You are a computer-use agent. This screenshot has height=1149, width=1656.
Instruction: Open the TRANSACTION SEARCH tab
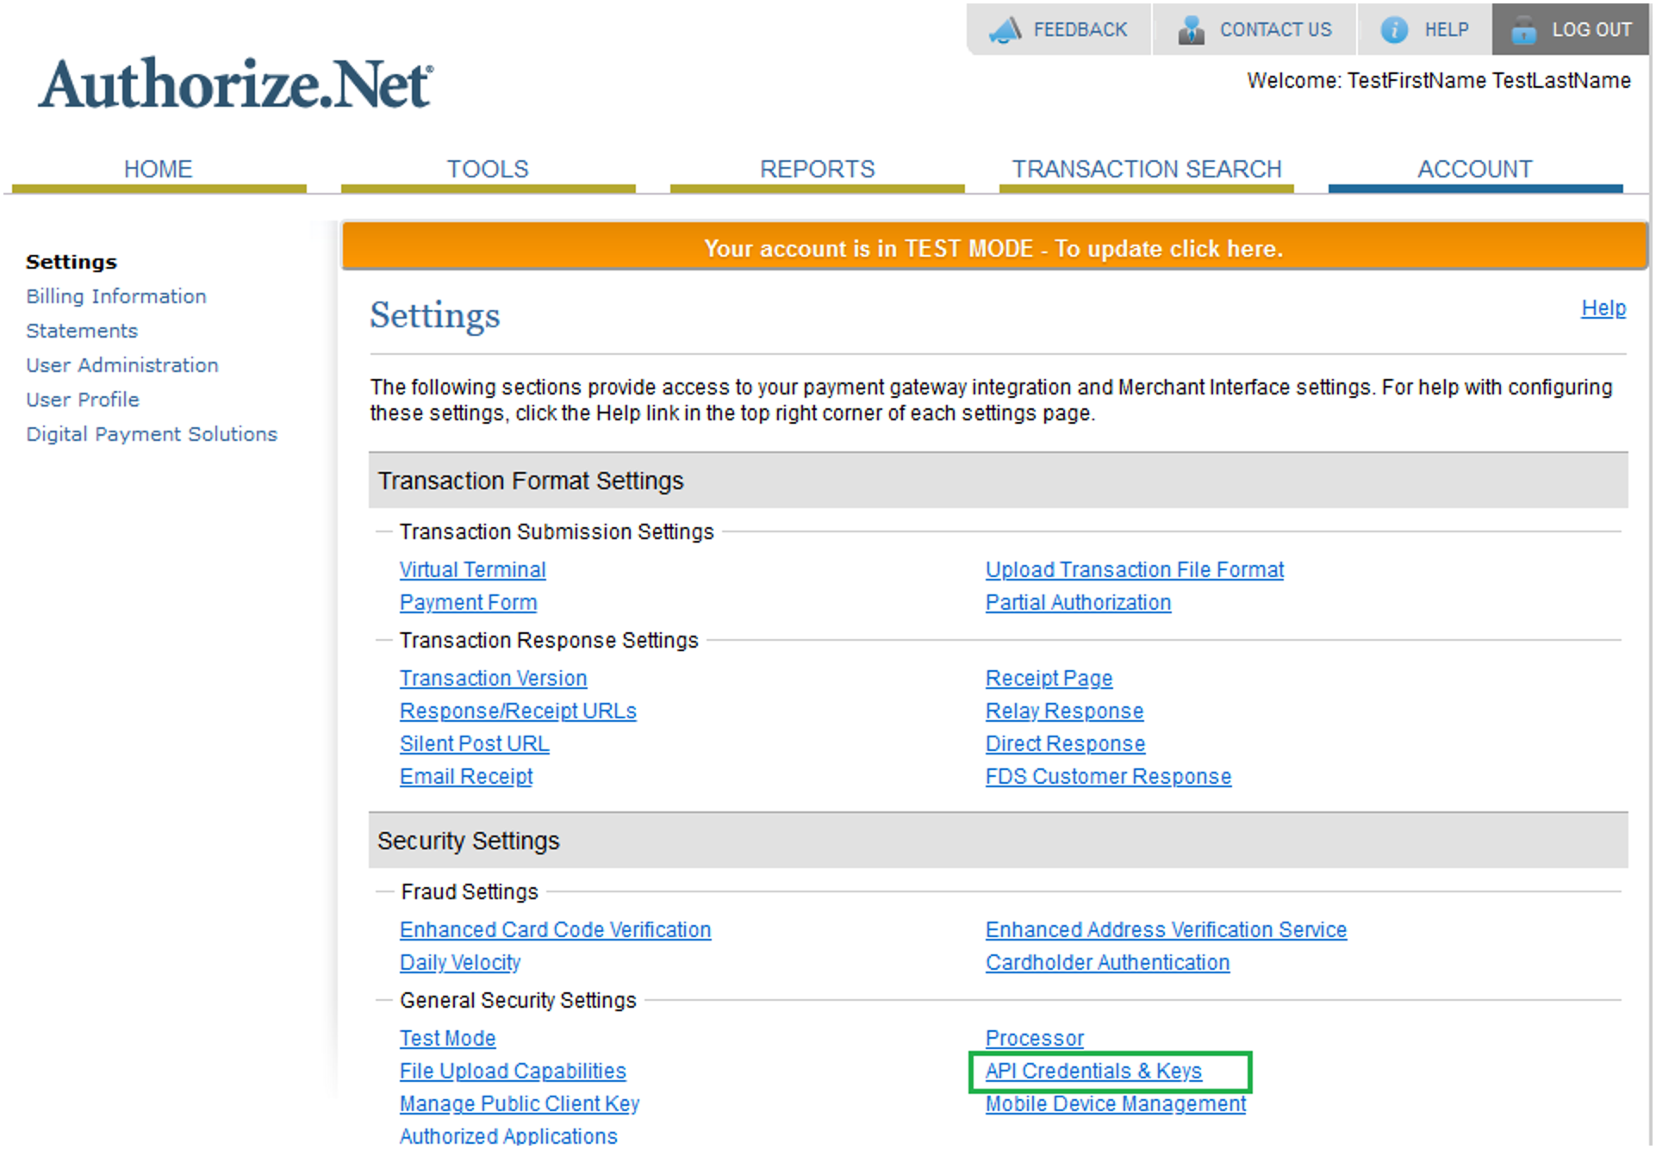tap(1146, 170)
